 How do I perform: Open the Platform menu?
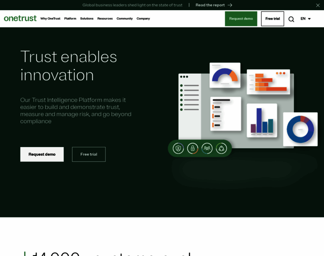tap(70, 19)
